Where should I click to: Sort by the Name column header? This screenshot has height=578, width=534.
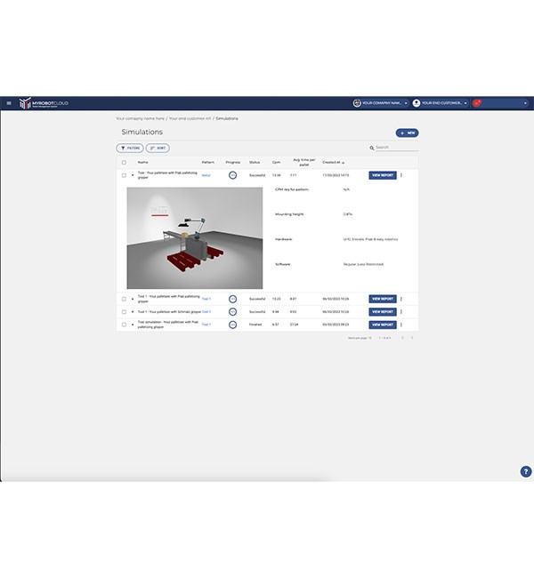point(142,162)
